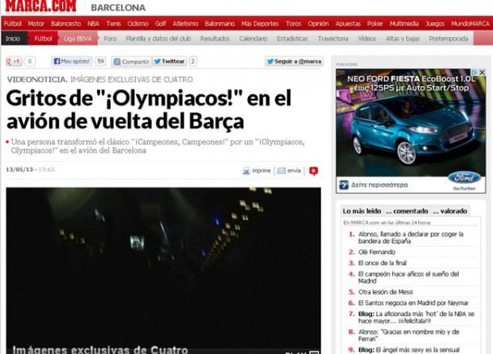
Task: Click the Ford Fiesta ad banner image
Action: tap(410, 135)
